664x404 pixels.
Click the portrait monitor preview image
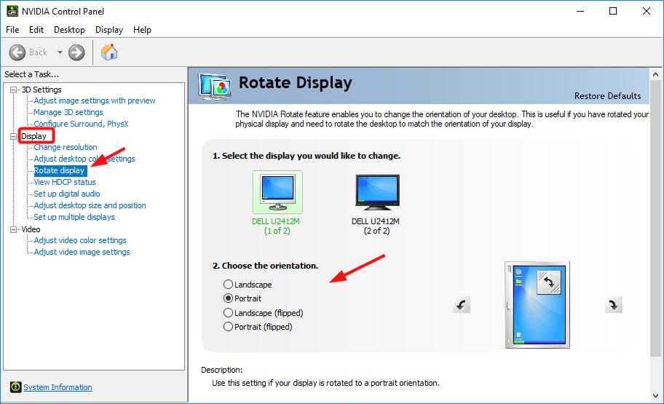(537, 305)
